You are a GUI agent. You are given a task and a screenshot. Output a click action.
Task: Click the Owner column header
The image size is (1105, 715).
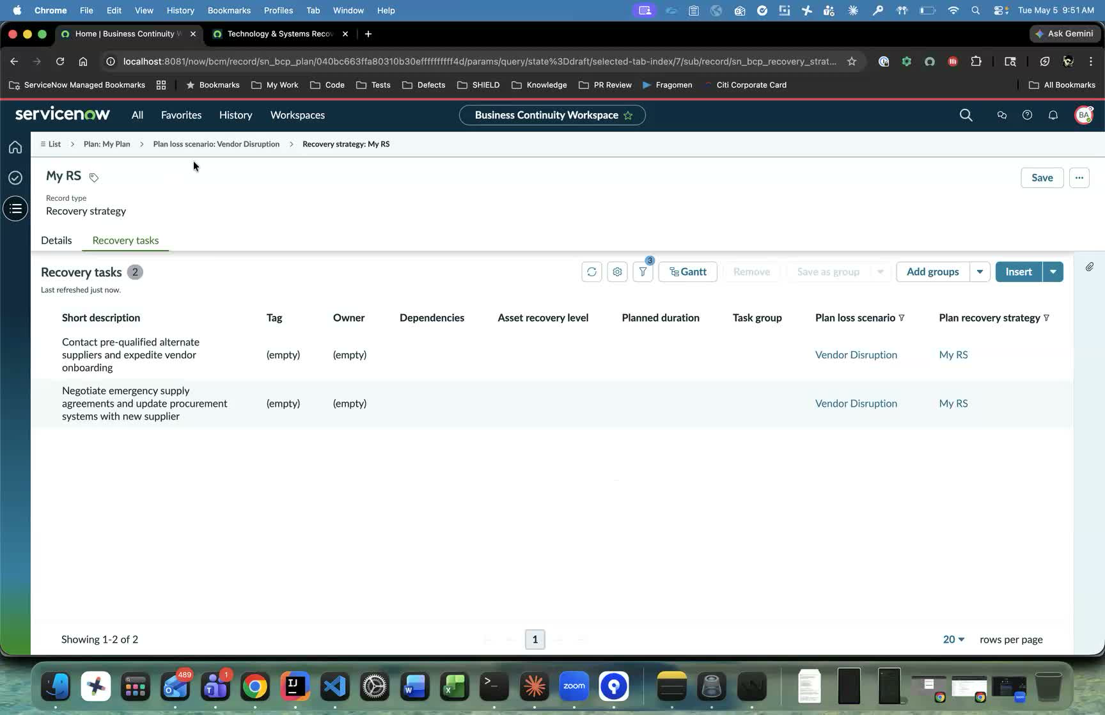point(349,318)
